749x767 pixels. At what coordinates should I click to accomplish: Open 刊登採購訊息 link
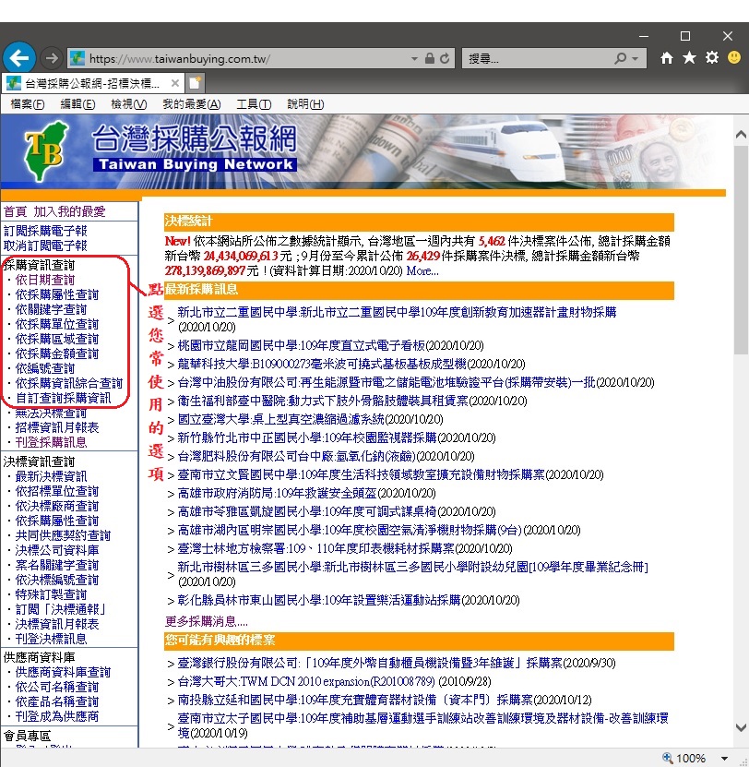[x=51, y=442]
